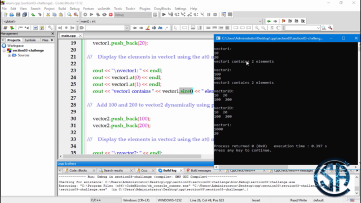Screen dimensions: 361x203
Task: Save the file with the floppy disk icon
Action: click(18, 15)
